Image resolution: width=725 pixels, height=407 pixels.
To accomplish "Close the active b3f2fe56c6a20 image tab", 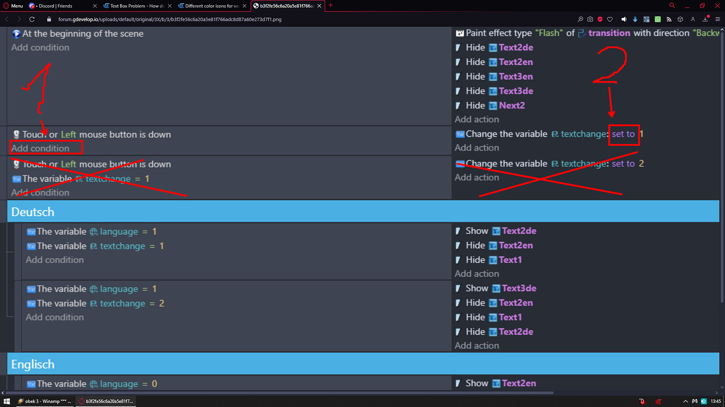I will (x=319, y=6).
